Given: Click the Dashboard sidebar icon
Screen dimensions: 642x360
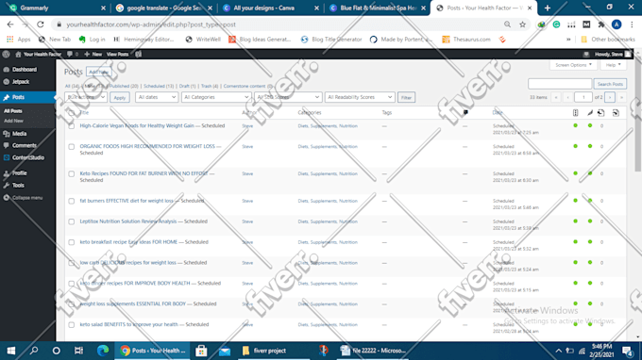Looking at the screenshot, I should [x=7, y=70].
